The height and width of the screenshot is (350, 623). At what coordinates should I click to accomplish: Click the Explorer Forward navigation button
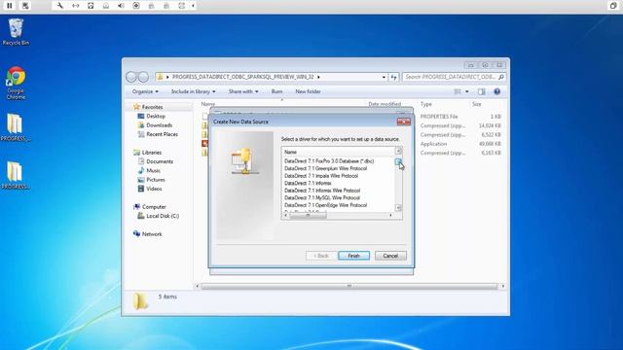coord(143,77)
